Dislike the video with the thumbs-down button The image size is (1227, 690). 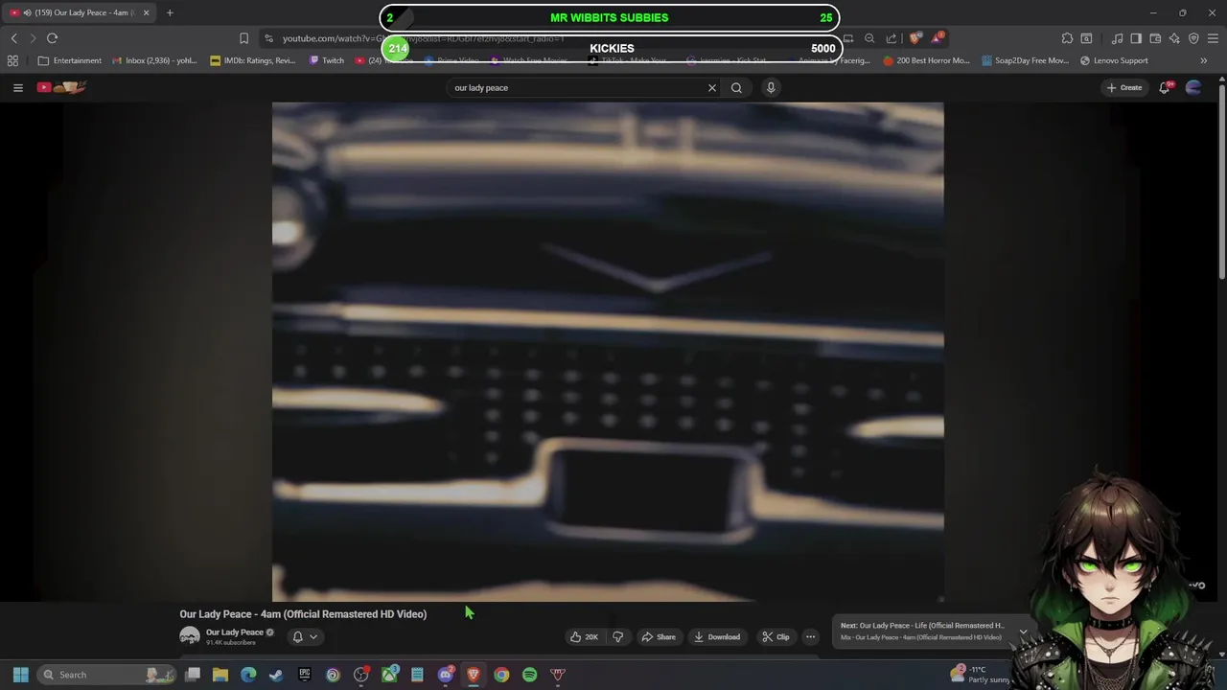[x=617, y=636]
